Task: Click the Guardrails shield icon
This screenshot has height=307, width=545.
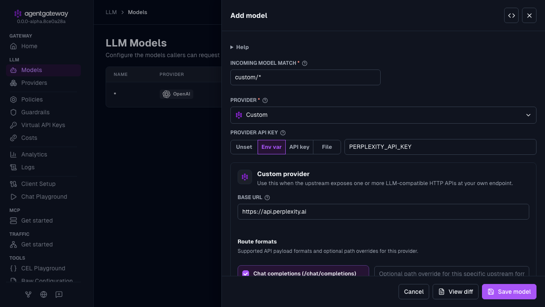Action: [x=14, y=112]
